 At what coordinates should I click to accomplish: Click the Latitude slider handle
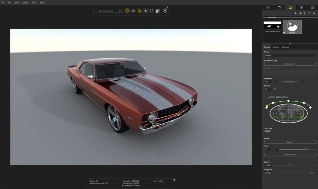(290, 165)
